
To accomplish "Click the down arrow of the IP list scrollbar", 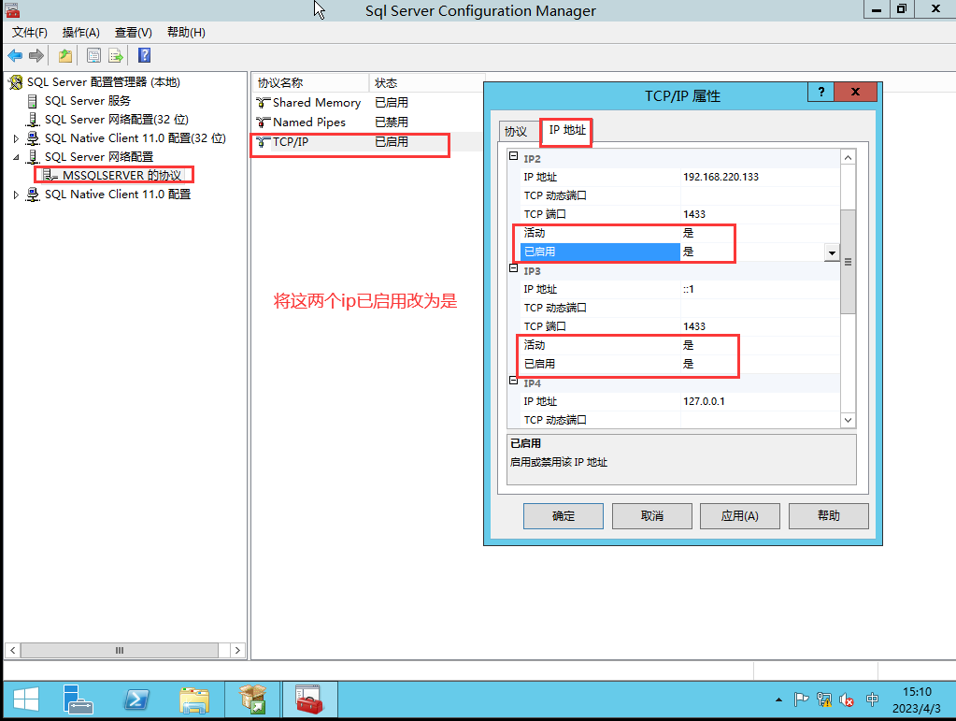I will coord(848,420).
